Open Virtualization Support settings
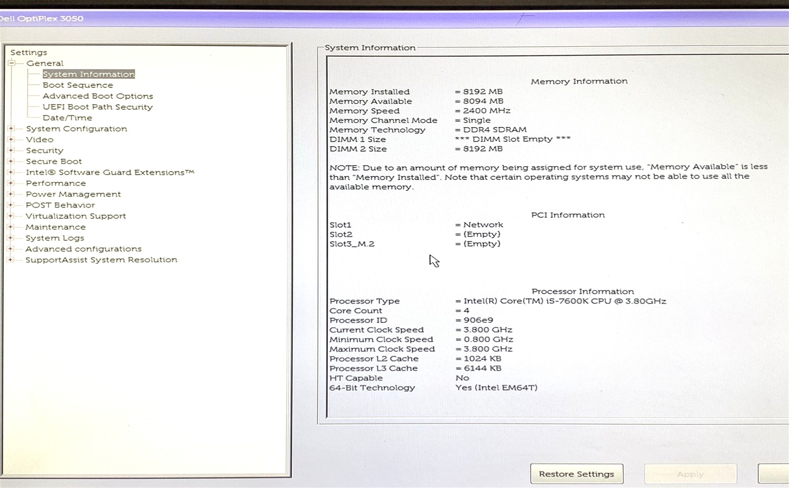Viewport: 789px width, 488px height. click(75, 216)
